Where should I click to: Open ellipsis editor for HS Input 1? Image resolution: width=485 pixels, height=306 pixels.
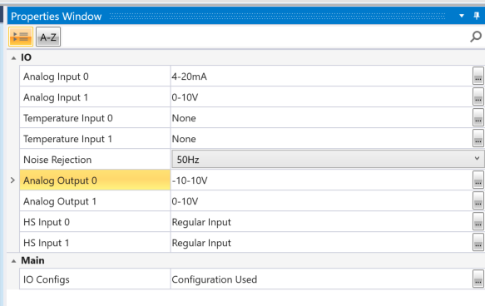pos(478,242)
